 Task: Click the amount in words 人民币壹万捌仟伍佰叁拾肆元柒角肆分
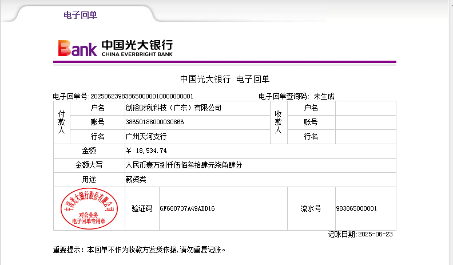tap(183, 165)
